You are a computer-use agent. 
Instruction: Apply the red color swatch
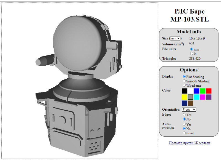point(209,91)
